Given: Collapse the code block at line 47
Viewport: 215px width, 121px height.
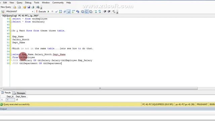Looking at the screenshot, I should tap(11, 31).
